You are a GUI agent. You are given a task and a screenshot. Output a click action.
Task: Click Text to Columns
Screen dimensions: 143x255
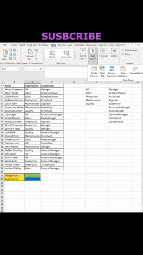(94, 71)
